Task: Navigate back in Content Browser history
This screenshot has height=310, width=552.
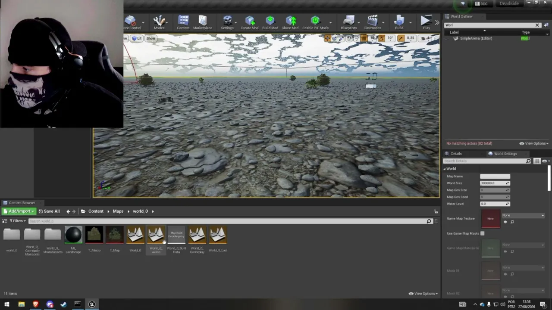Action: pos(68,211)
